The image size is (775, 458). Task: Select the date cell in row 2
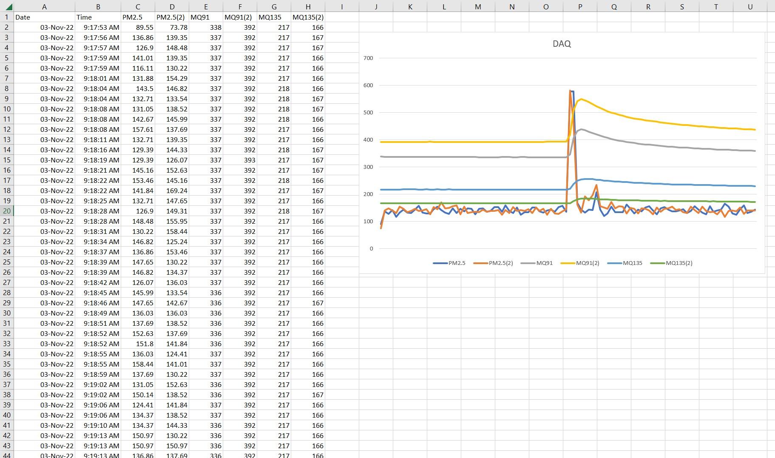[44, 27]
